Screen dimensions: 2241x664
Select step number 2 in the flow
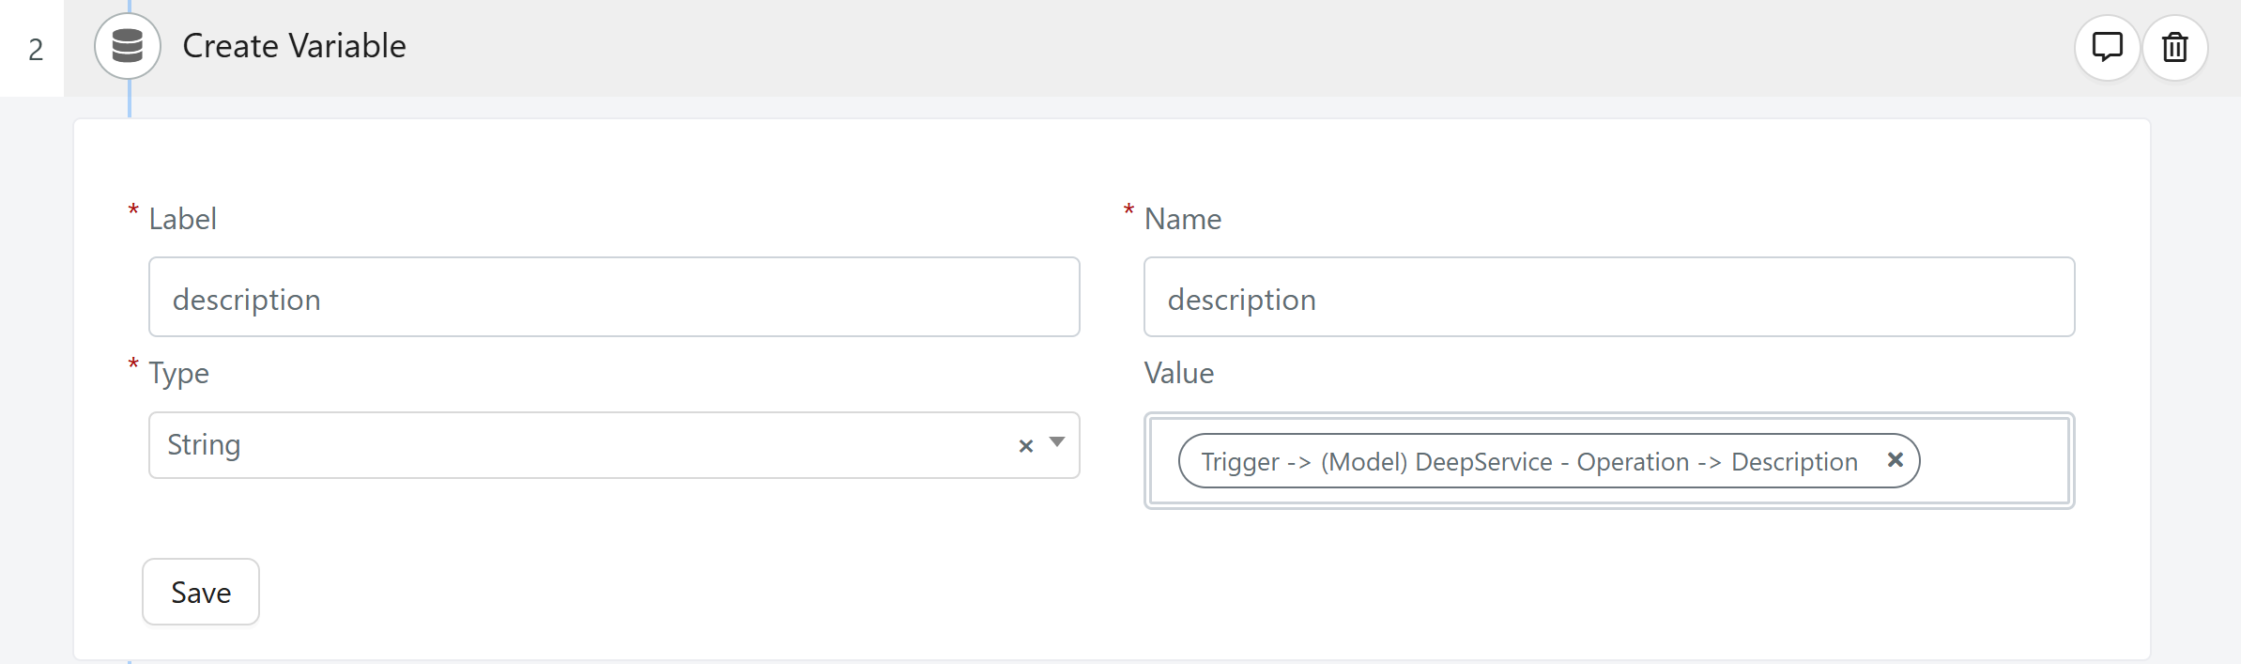pyautogui.click(x=35, y=49)
